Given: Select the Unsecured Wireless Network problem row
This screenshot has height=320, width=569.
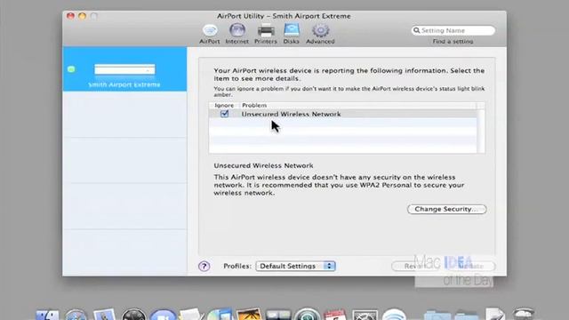Looking at the screenshot, I should click(343, 114).
